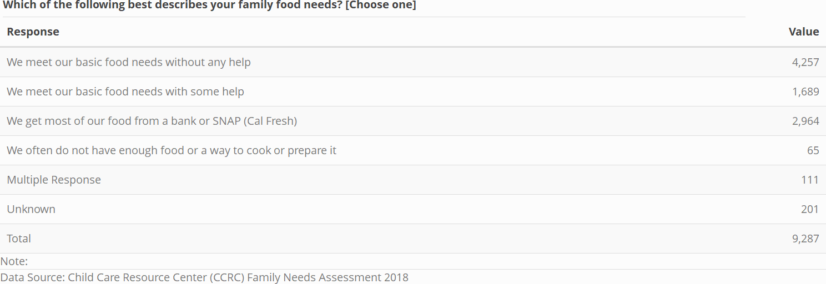
Task: Click the total value 9,287
Action: (805, 239)
